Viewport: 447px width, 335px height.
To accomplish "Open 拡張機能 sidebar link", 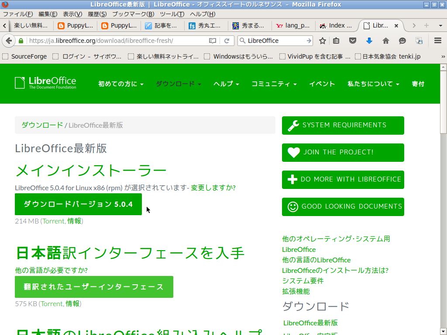I will (x=296, y=291).
